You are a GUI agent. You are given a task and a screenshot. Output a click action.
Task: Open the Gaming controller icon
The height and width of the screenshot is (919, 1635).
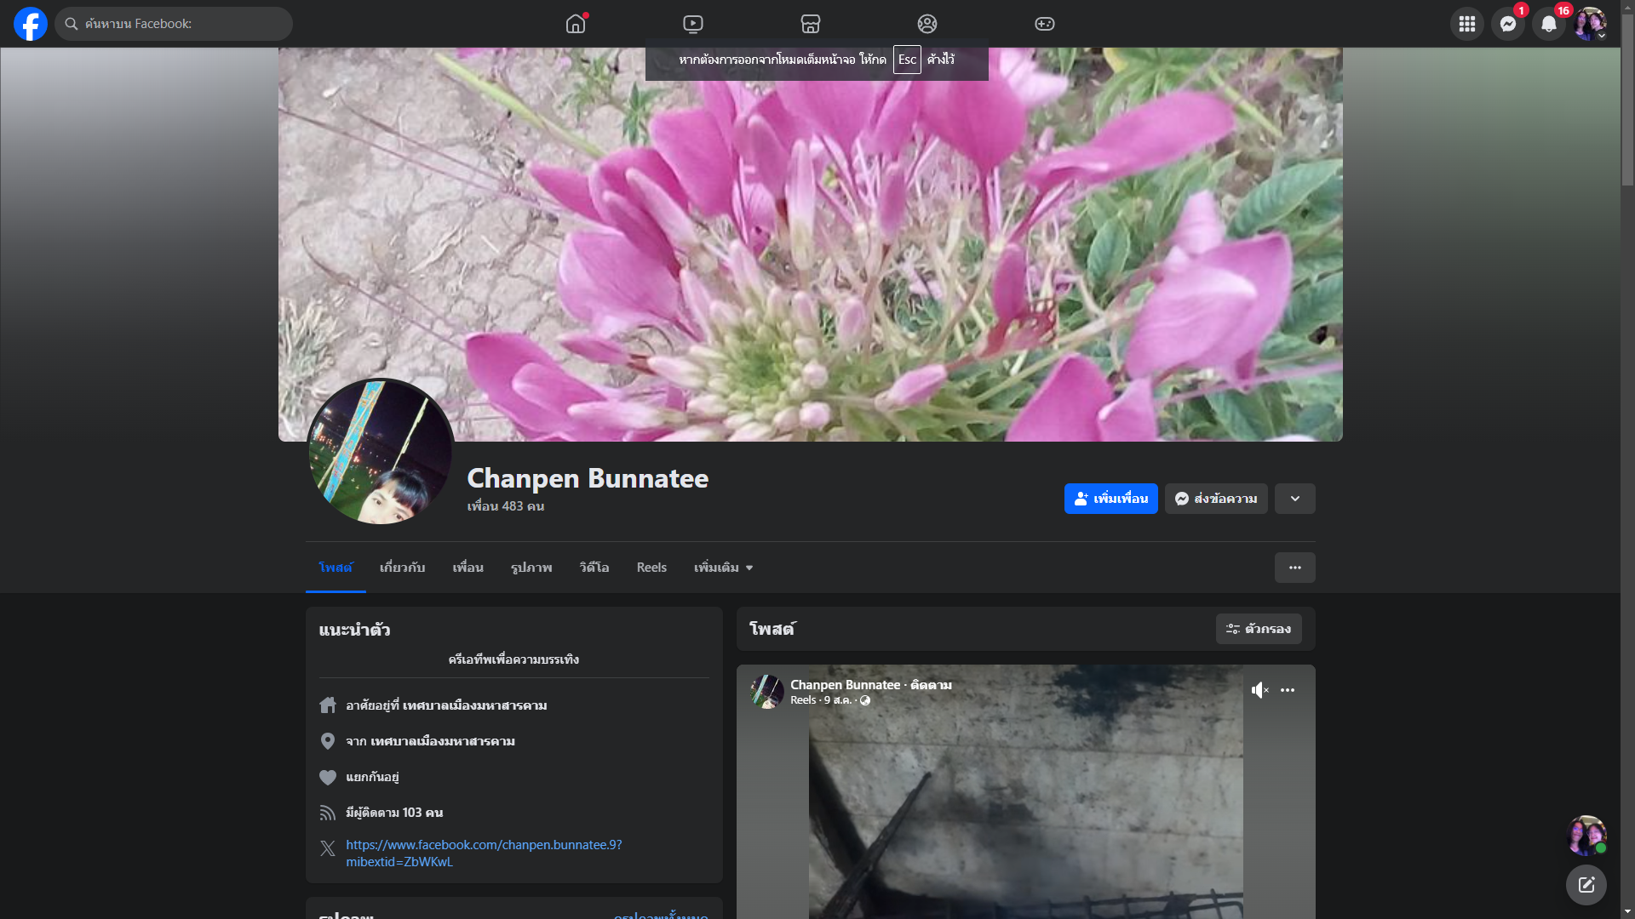(x=1044, y=24)
